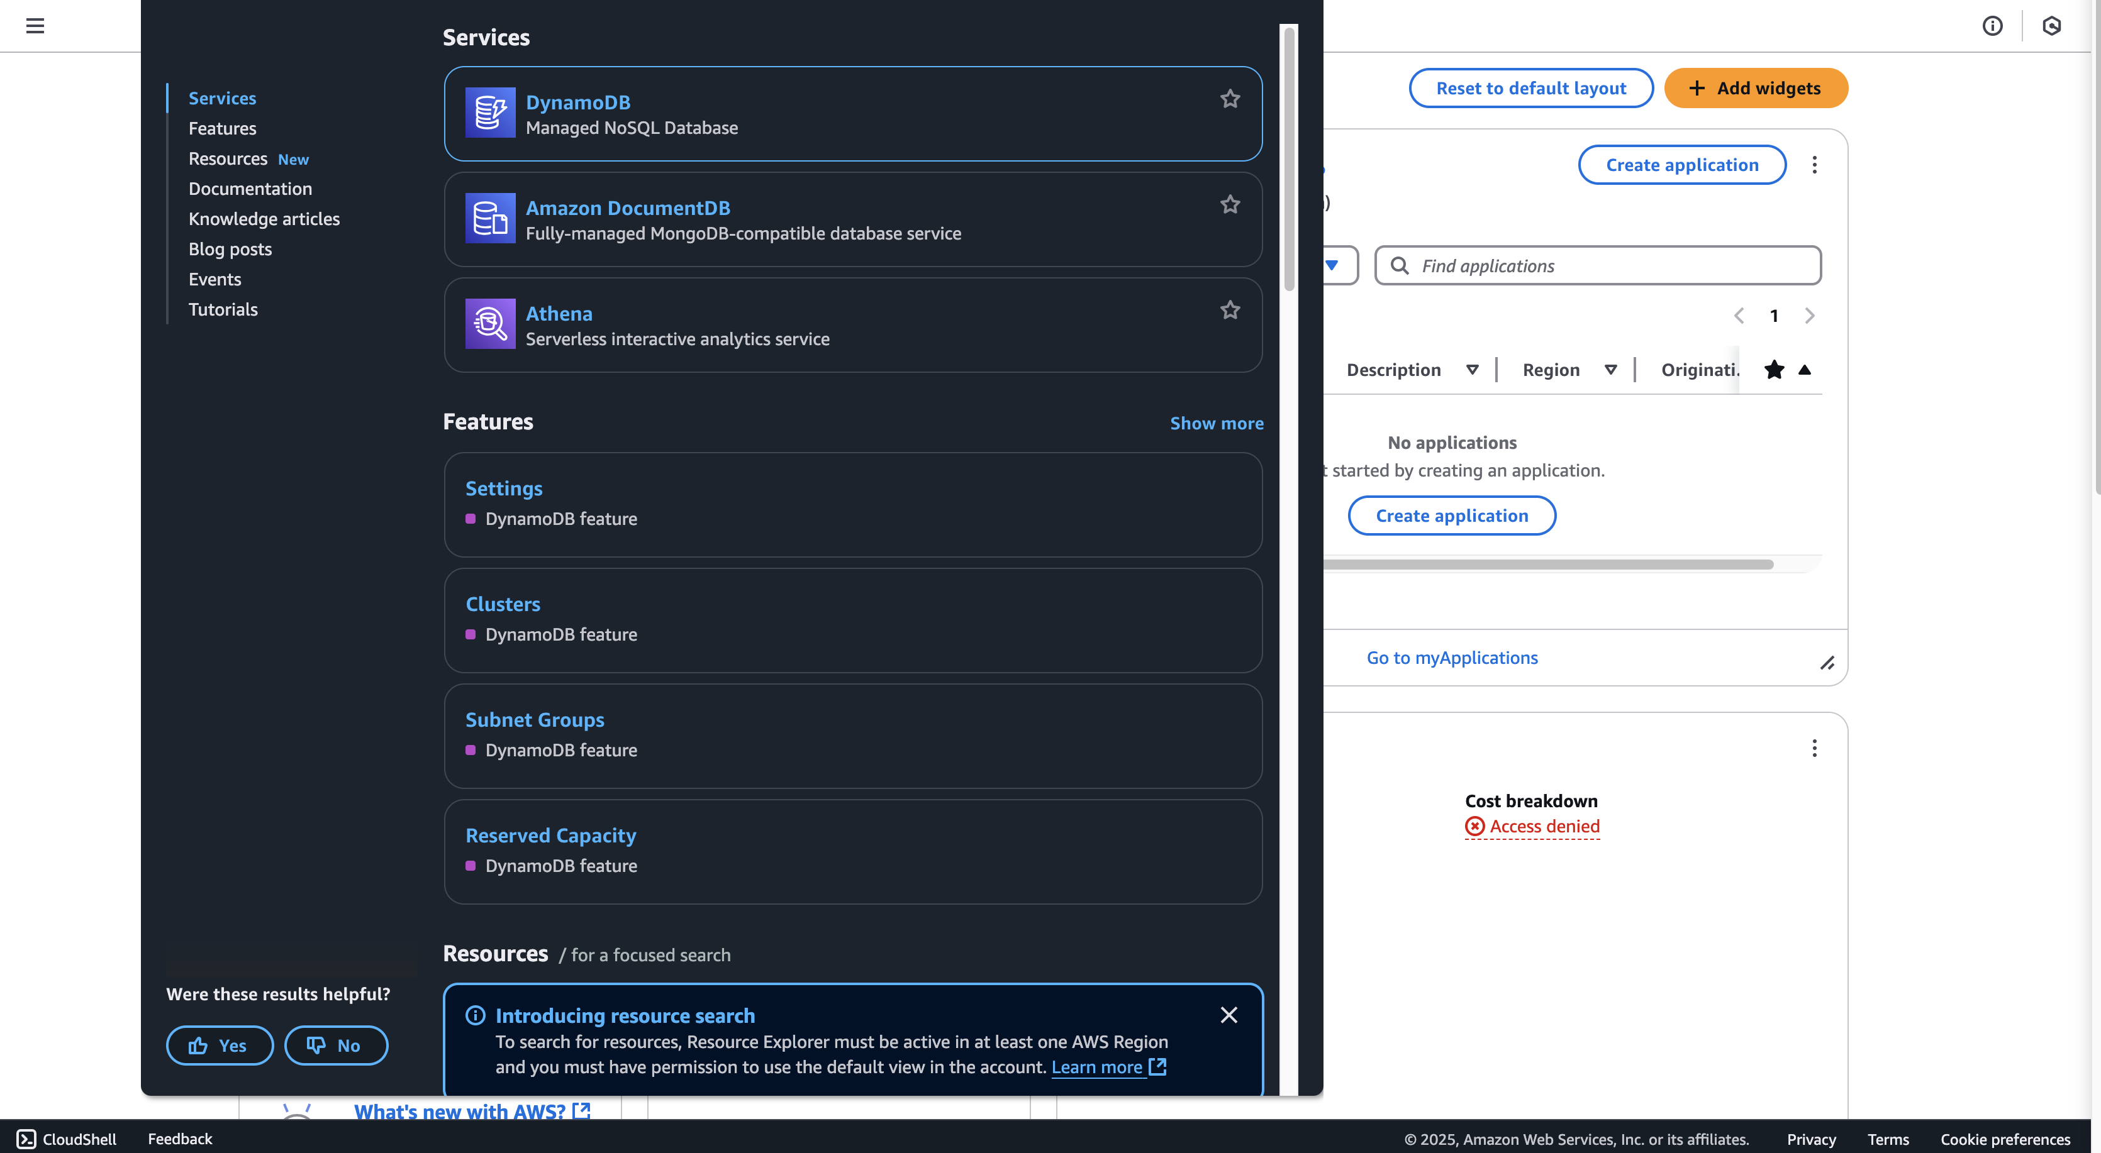The image size is (2101, 1153).
Task: Select Blog posts filter
Action: (230, 250)
